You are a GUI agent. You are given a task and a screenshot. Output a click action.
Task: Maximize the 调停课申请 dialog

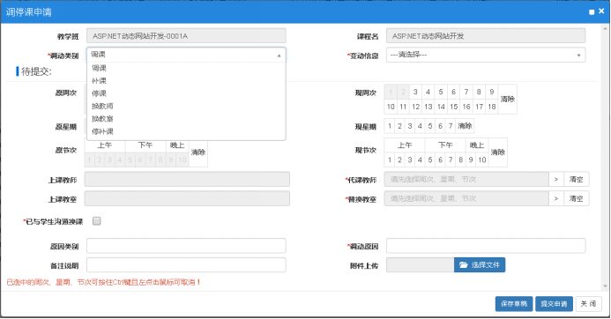pos(592,12)
